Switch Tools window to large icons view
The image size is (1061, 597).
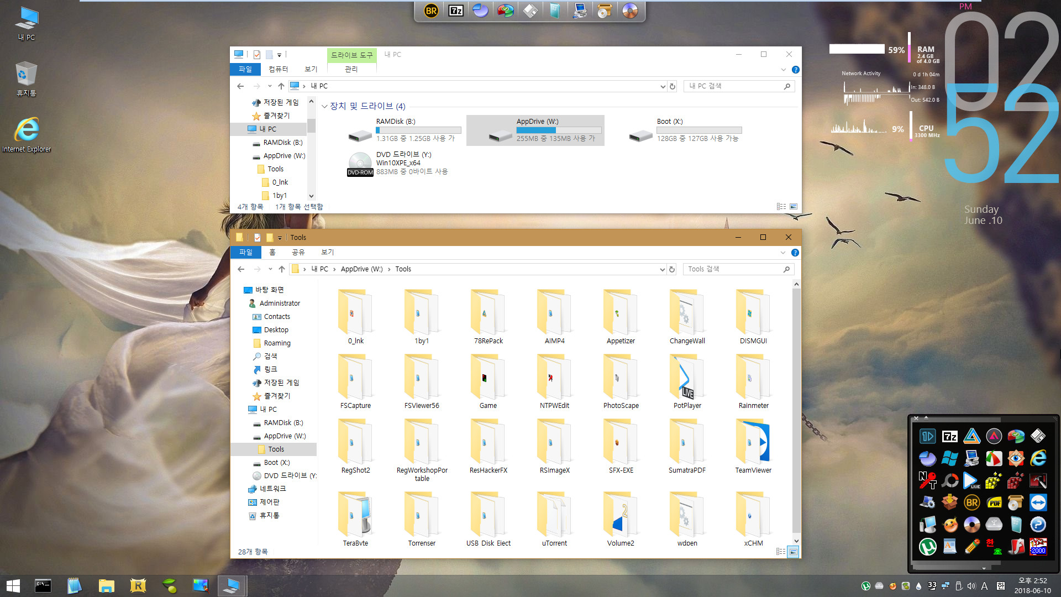click(x=793, y=552)
